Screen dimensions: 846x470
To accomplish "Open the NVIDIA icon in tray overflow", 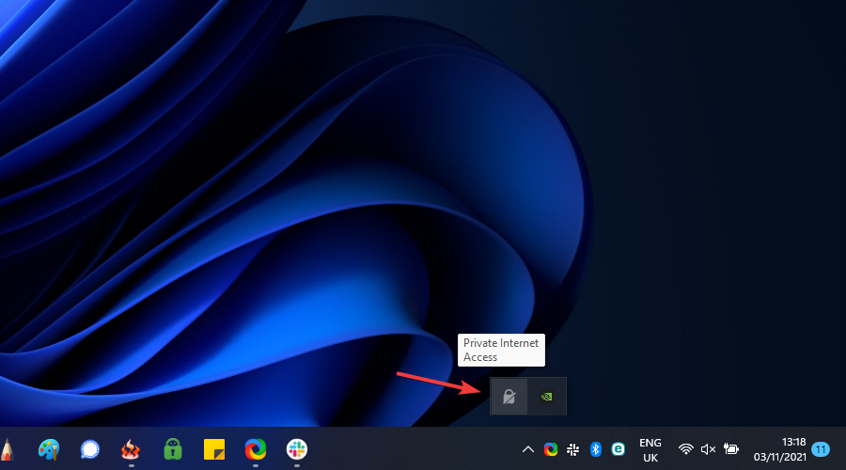I will tap(546, 397).
